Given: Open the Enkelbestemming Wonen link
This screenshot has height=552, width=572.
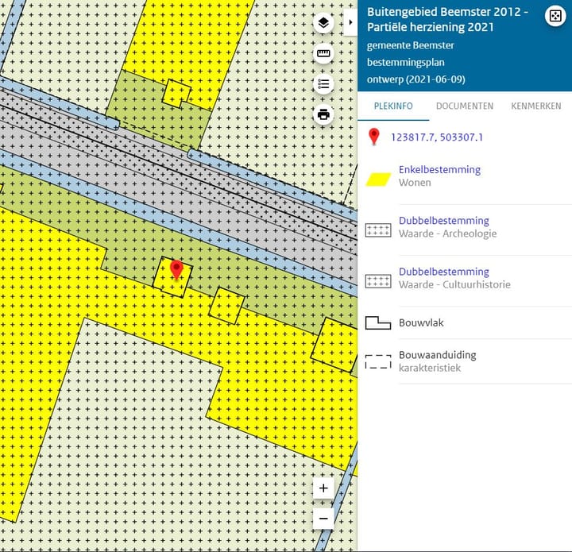Looking at the screenshot, I should pos(439,169).
